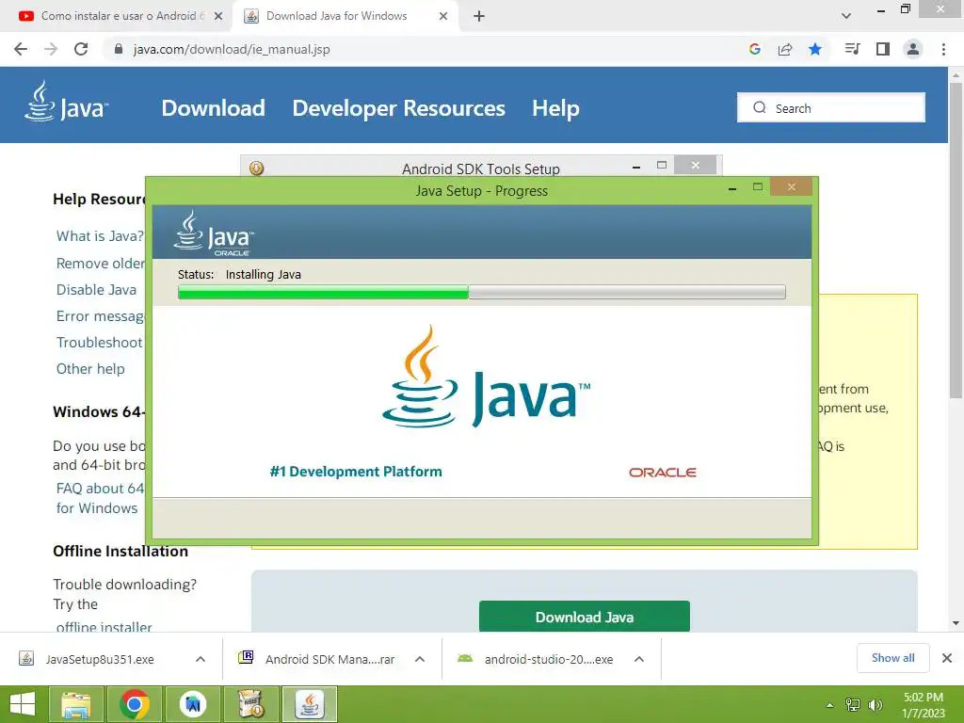Switch to the Como instalar e usar o Android tab
964x723 pixels.
120,16
